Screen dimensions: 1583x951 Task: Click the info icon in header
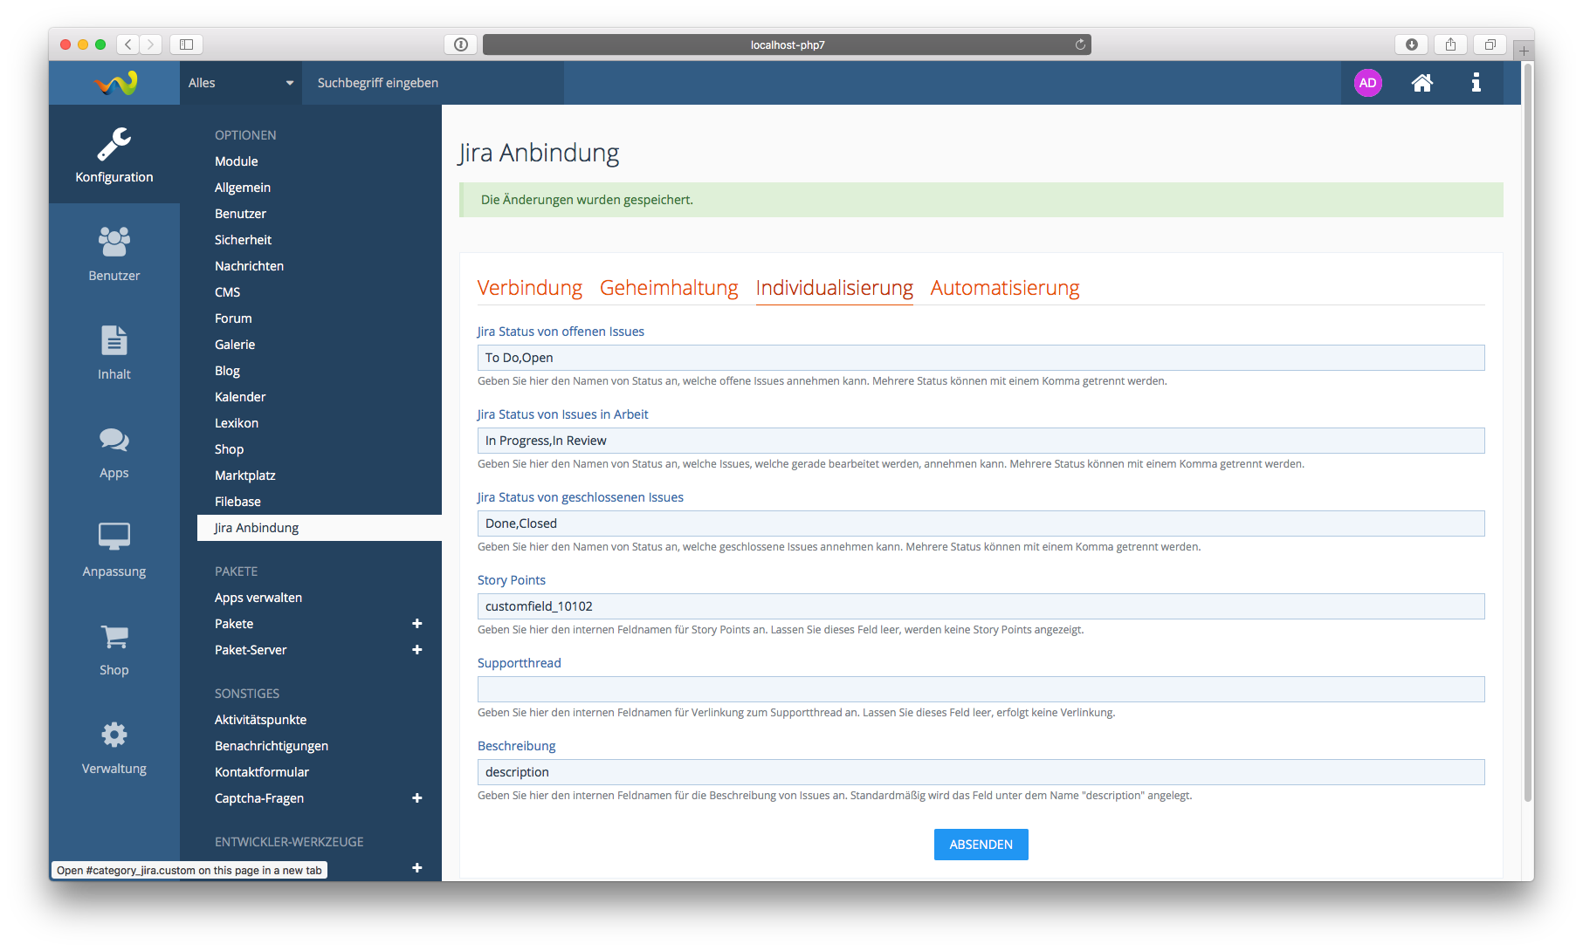(1476, 83)
